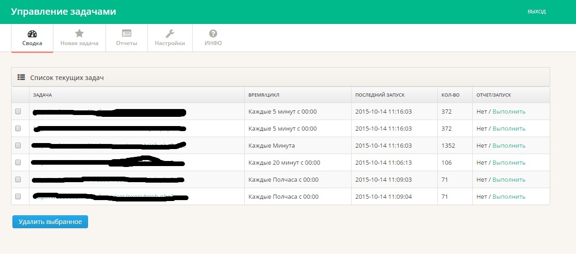Click the Сводка dashboard gauge icon
The height and width of the screenshot is (276, 576).
tap(32, 34)
